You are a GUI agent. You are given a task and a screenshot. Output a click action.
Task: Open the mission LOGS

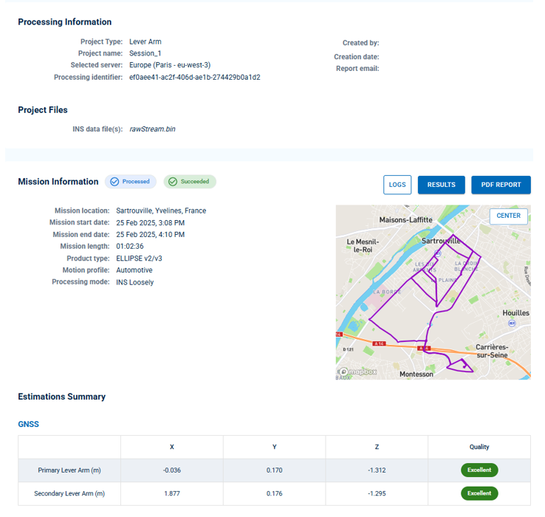coord(397,185)
